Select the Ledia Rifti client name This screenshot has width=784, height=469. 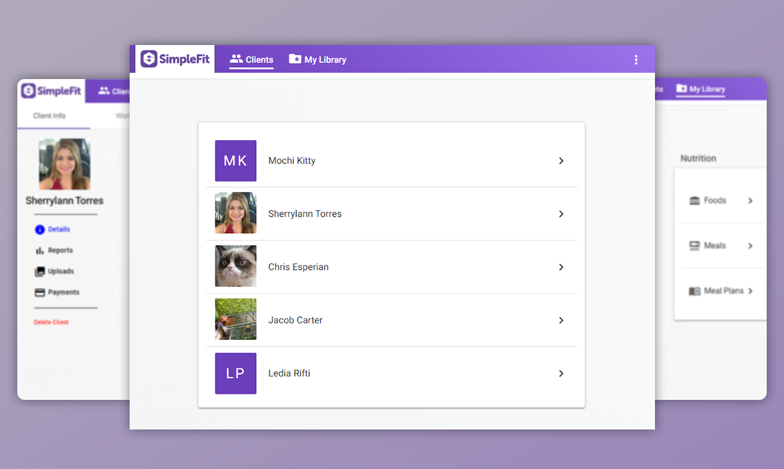tap(289, 373)
